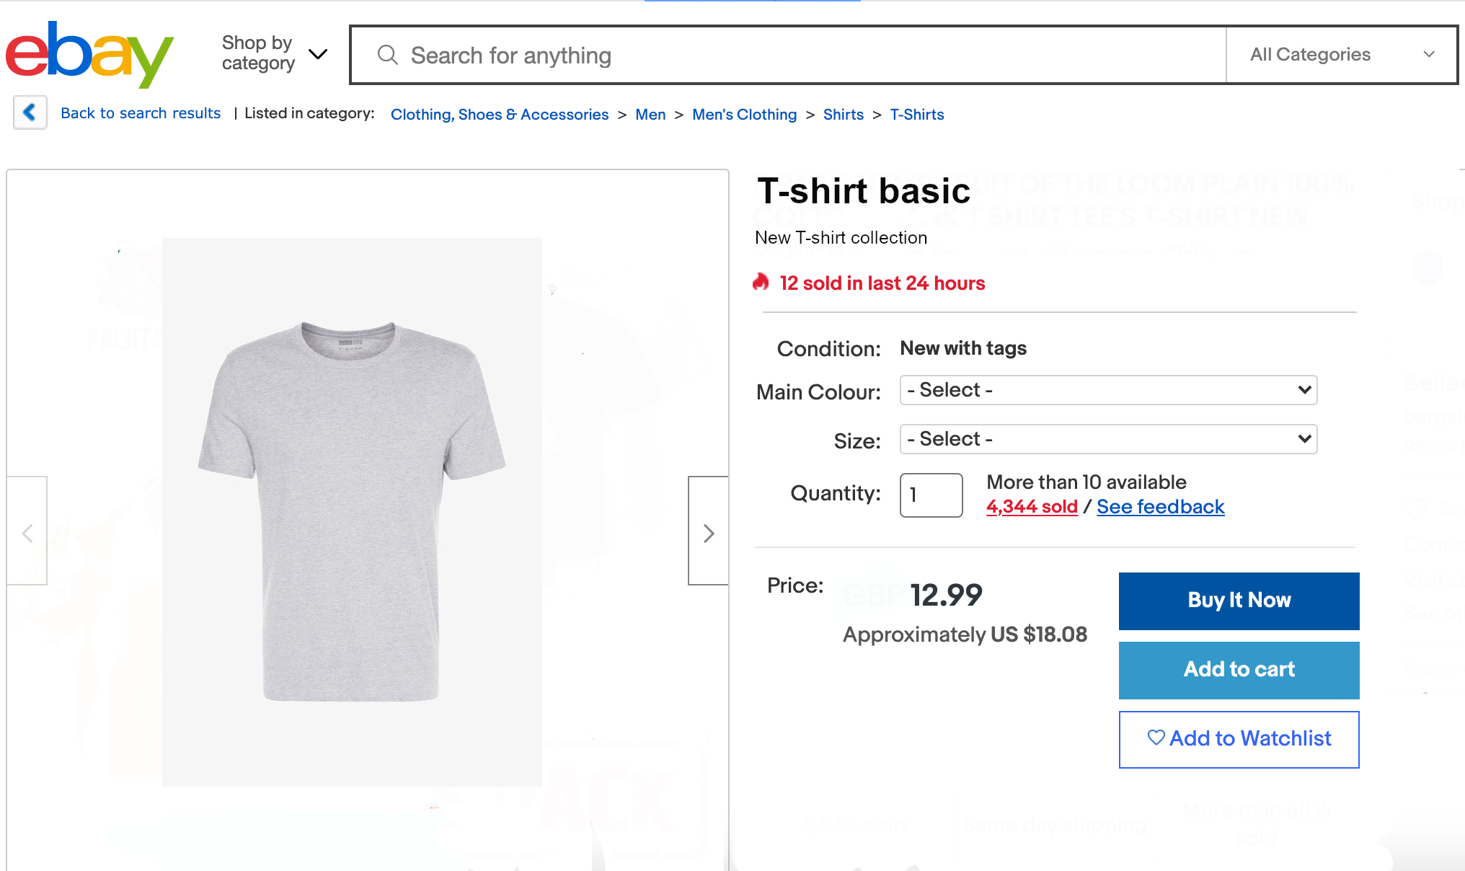Open the T-Shirts breadcrumb link
Image resolution: width=1465 pixels, height=871 pixels.
(x=917, y=115)
